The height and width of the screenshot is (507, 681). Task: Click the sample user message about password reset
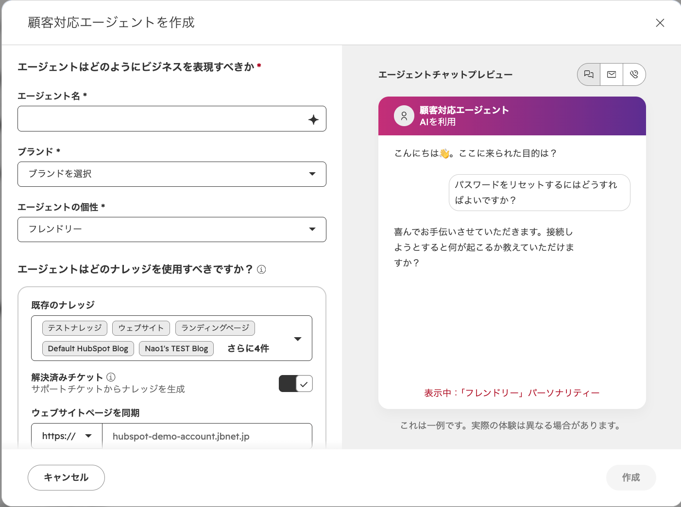coord(539,193)
